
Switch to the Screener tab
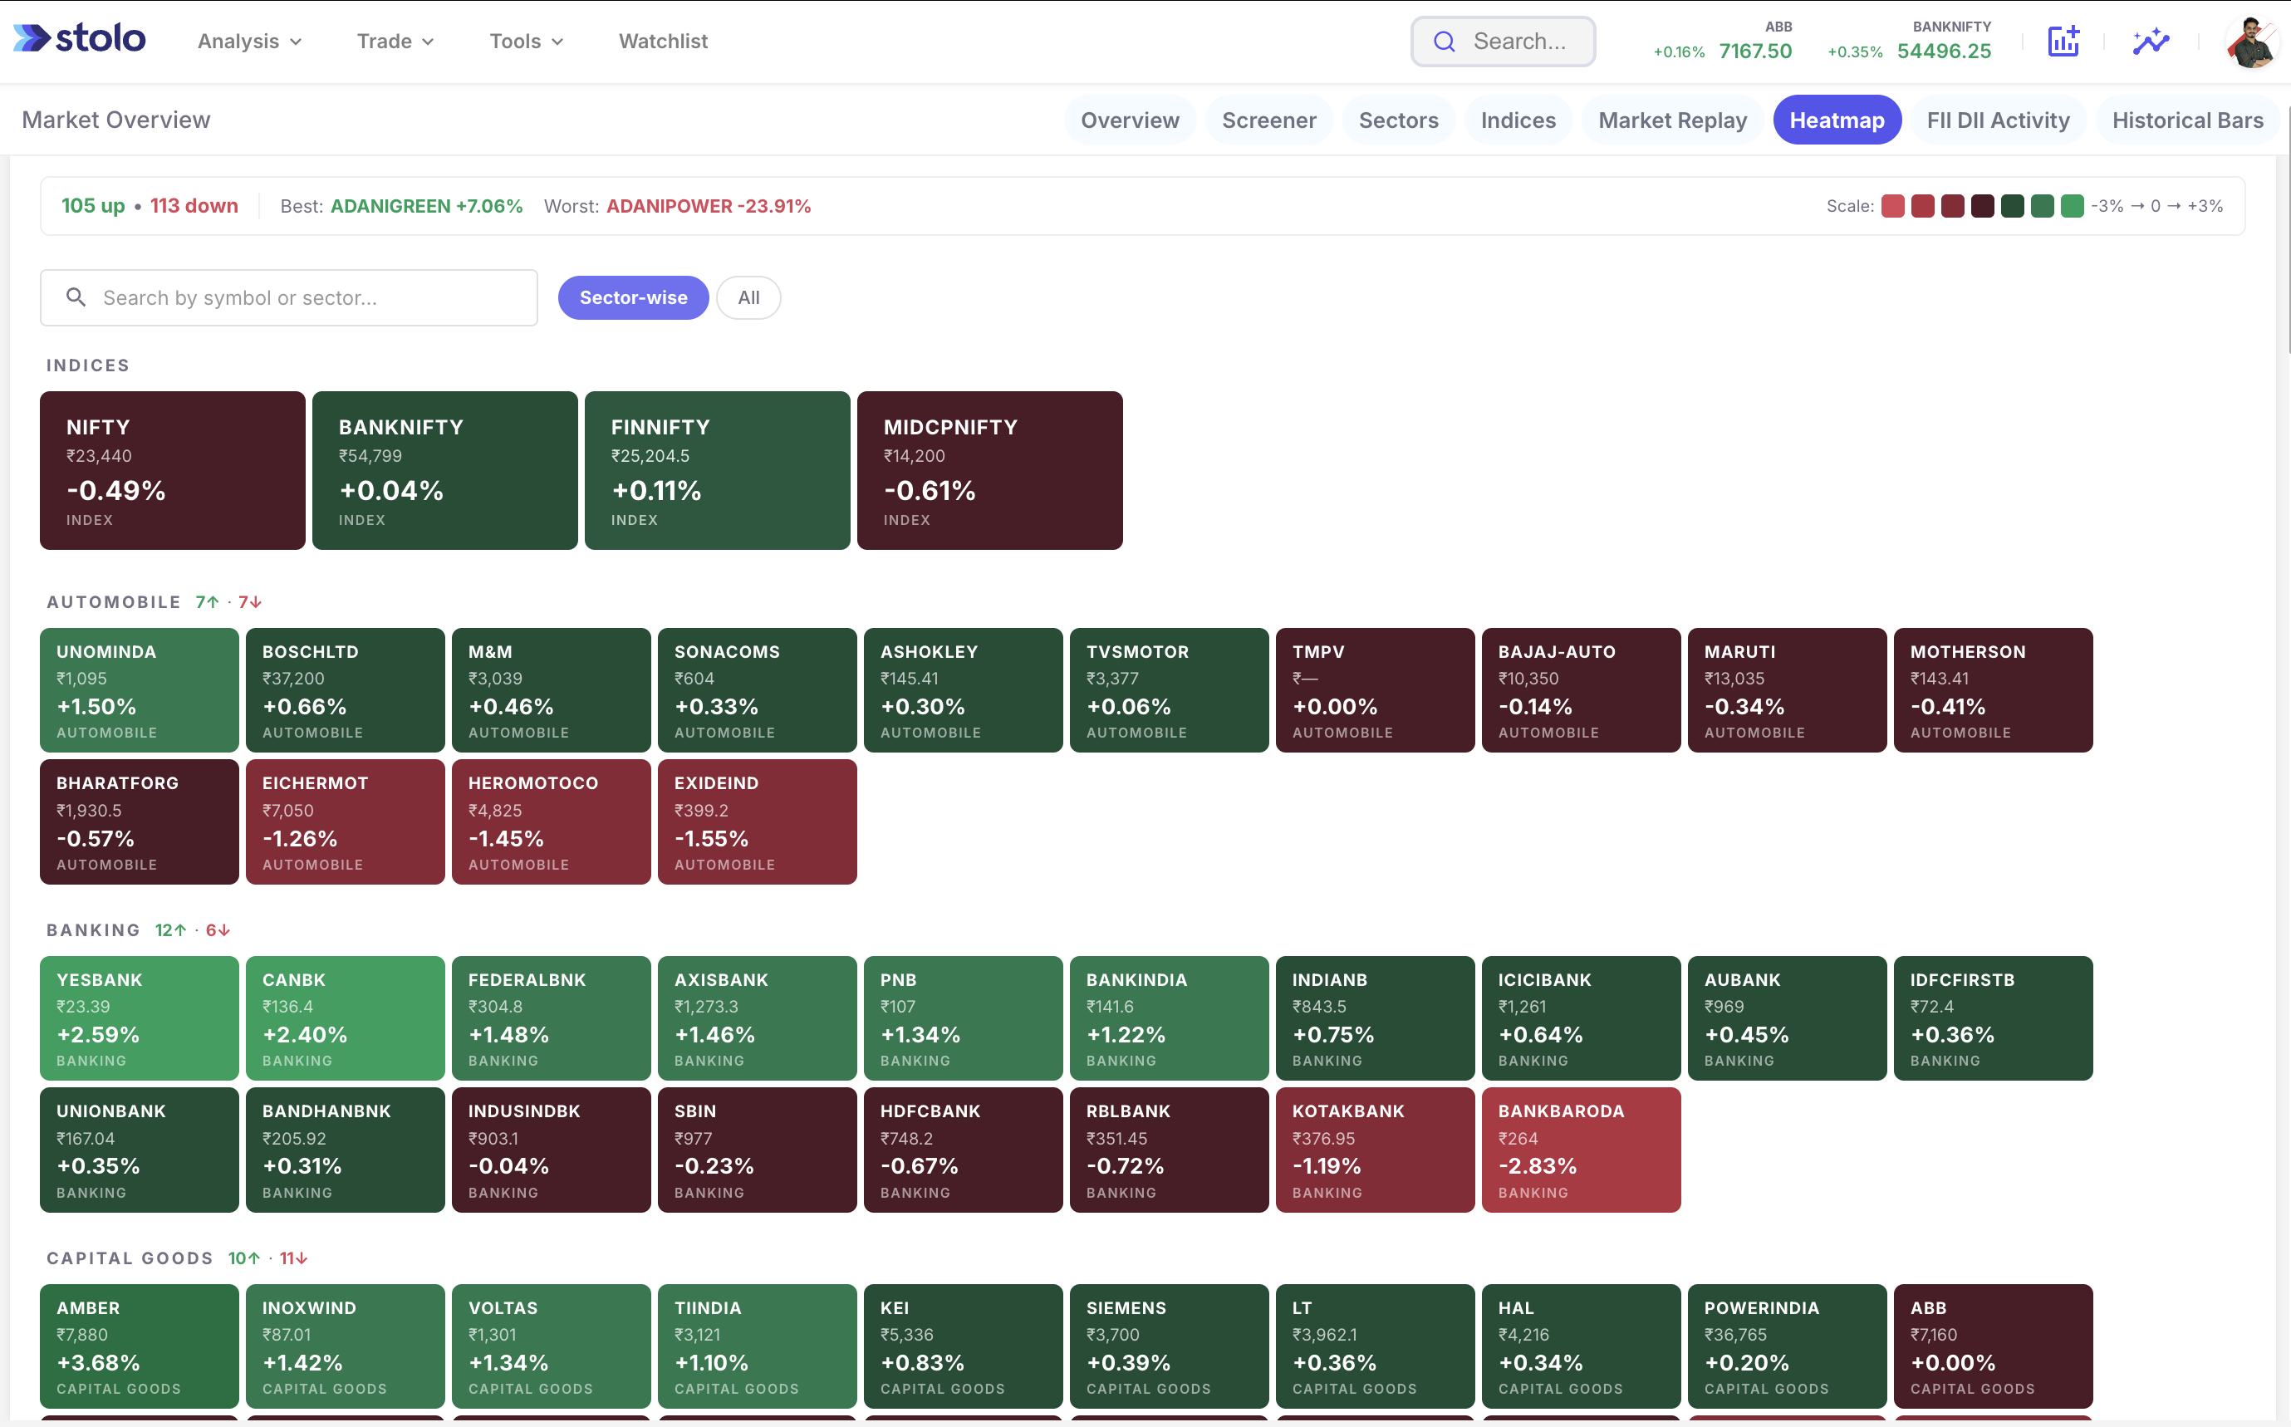1268,120
